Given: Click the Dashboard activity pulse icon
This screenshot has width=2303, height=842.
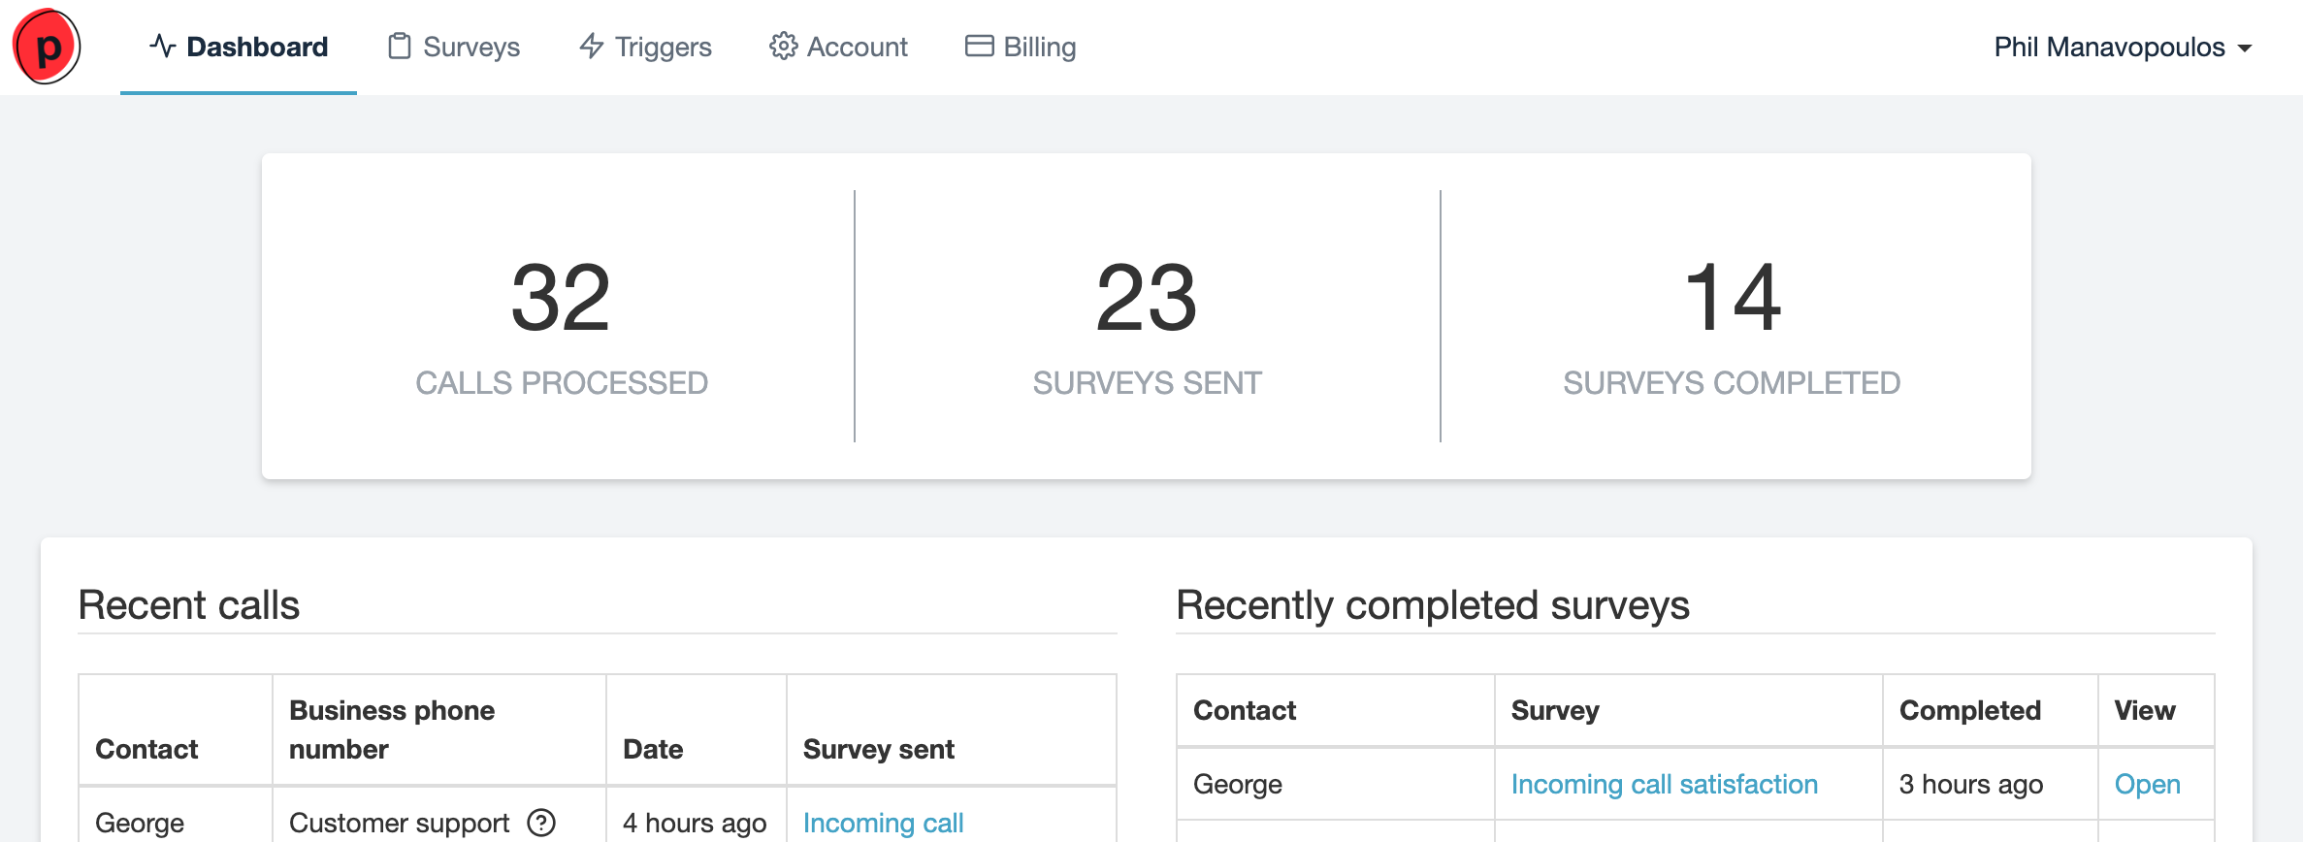Looking at the screenshot, I should point(162,47).
